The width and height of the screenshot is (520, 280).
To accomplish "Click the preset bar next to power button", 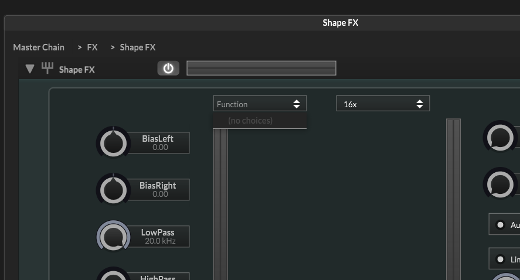I will [261, 69].
